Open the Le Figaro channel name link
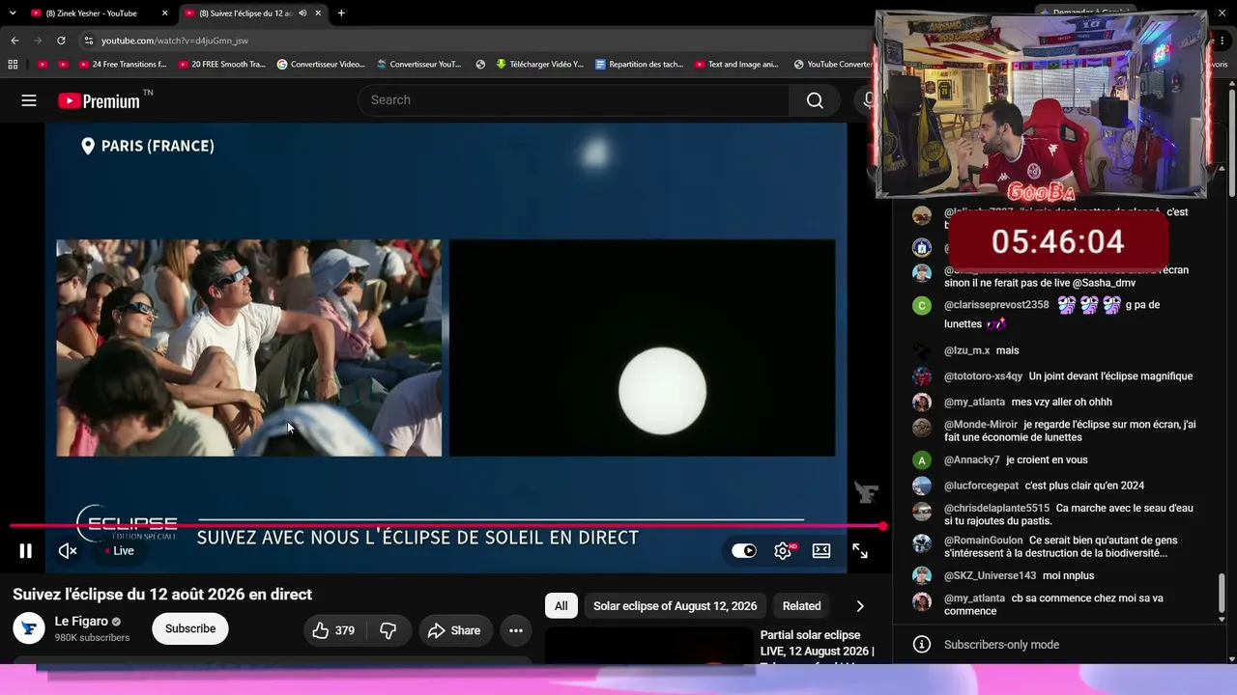This screenshot has width=1237, height=695. click(81, 622)
